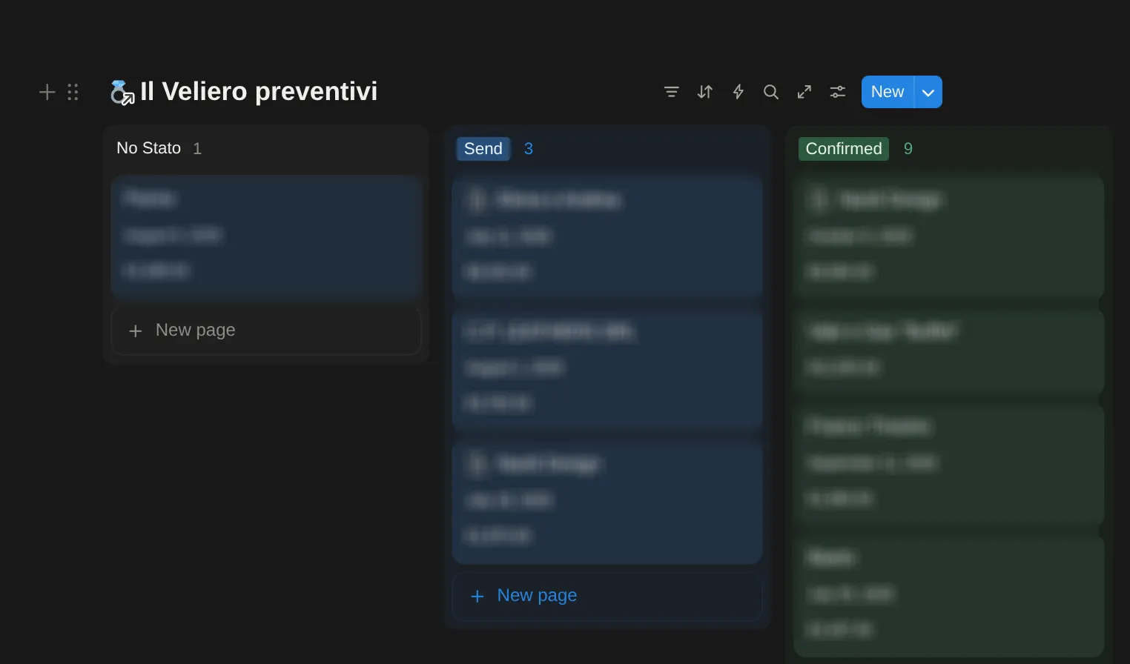Click the six-dot drag handle icon
The width and height of the screenshot is (1130, 664).
pos(73,92)
